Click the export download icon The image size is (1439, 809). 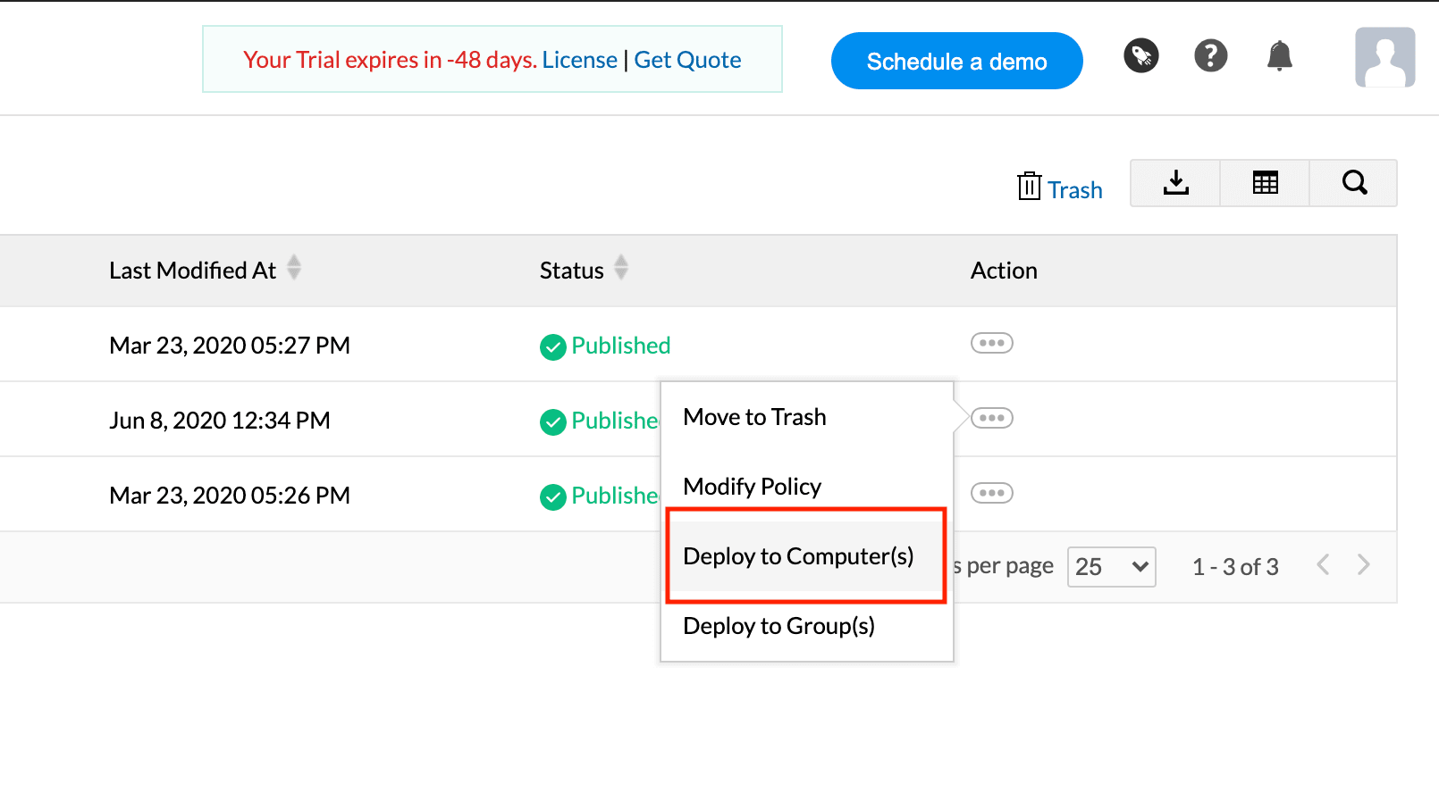click(1175, 183)
